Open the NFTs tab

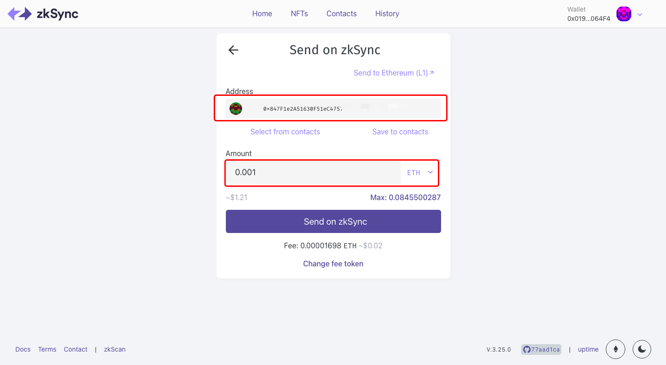299,13
